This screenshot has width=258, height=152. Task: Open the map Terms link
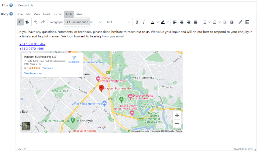(x=179, y=131)
